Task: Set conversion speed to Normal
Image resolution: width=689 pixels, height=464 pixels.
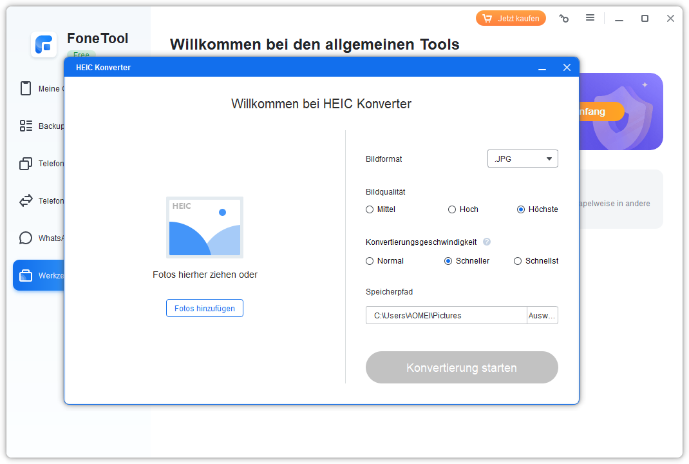Action: tap(370, 261)
